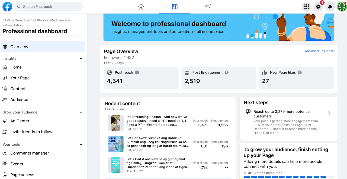Collapse the Insights section
347x179 pixels.
point(81,58)
